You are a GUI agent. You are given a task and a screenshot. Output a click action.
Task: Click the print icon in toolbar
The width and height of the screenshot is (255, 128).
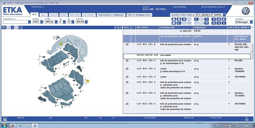(174, 19)
